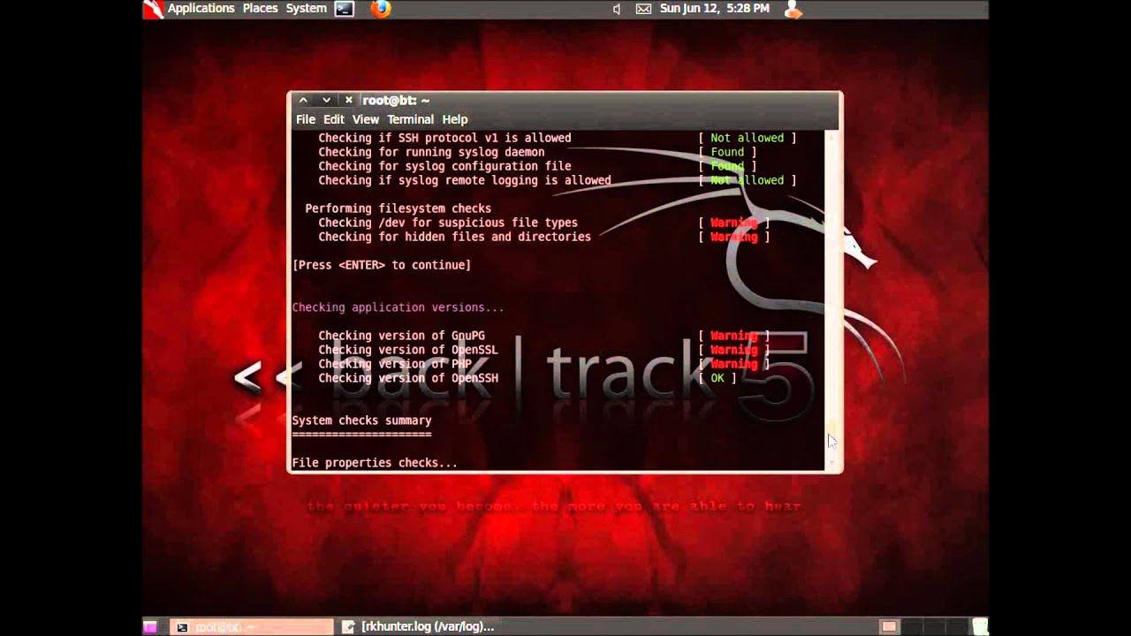This screenshot has height=636, width=1131.
Task: Click 'Checking for running syslog daemon' line
Action: 431,152
